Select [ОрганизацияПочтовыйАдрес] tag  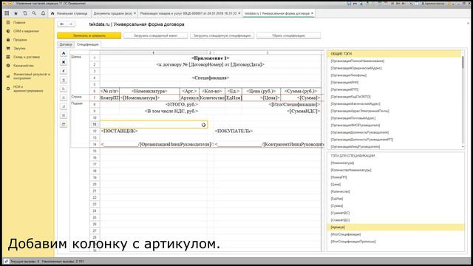point(353,118)
